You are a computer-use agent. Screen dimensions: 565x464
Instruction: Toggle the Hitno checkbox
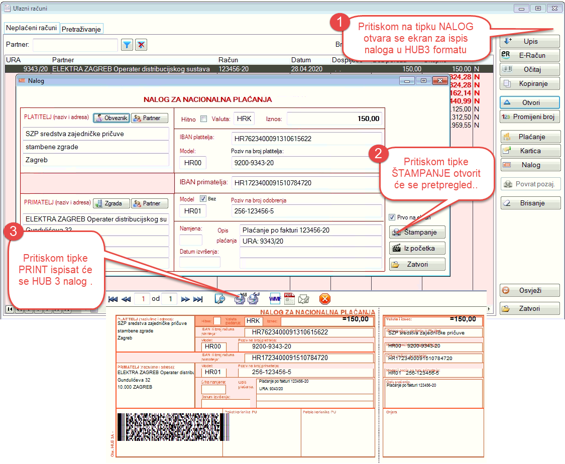[x=203, y=119]
